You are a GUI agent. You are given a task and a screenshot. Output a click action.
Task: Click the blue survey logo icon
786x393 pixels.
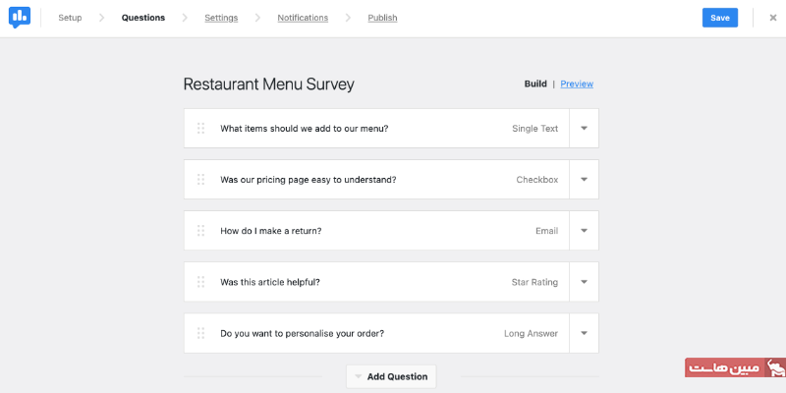pos(20,18)
